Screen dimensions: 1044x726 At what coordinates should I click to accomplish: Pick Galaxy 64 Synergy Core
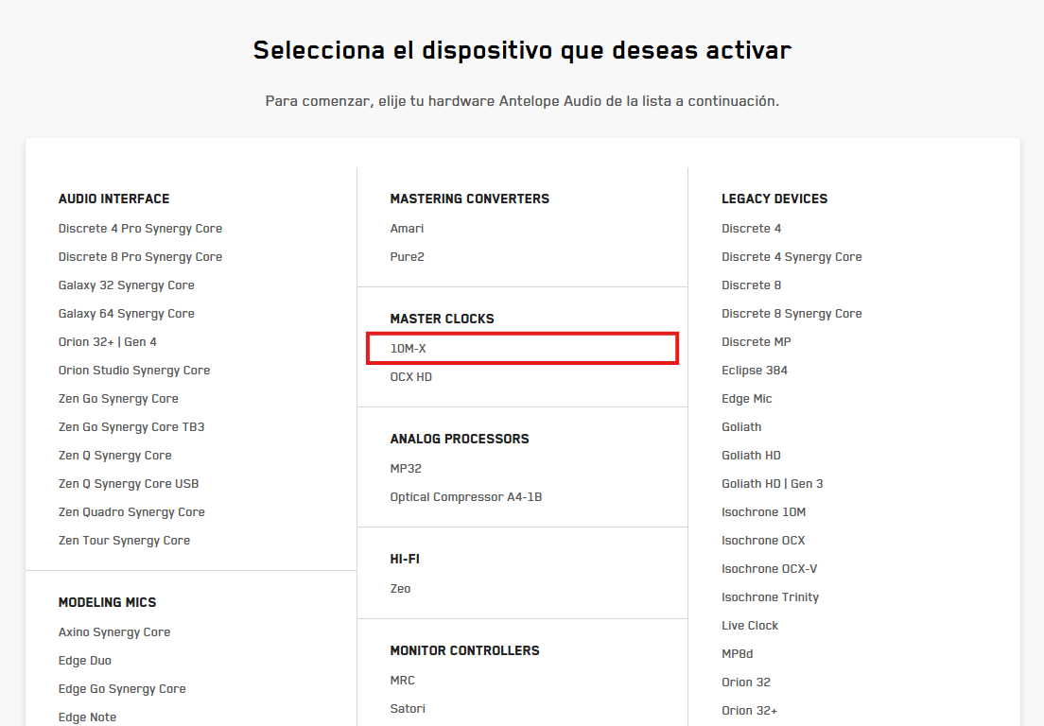(127, 314)
